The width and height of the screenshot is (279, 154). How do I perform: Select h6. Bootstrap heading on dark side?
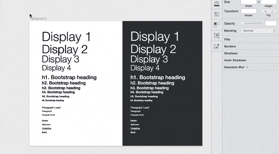click(x=141, y=100)
